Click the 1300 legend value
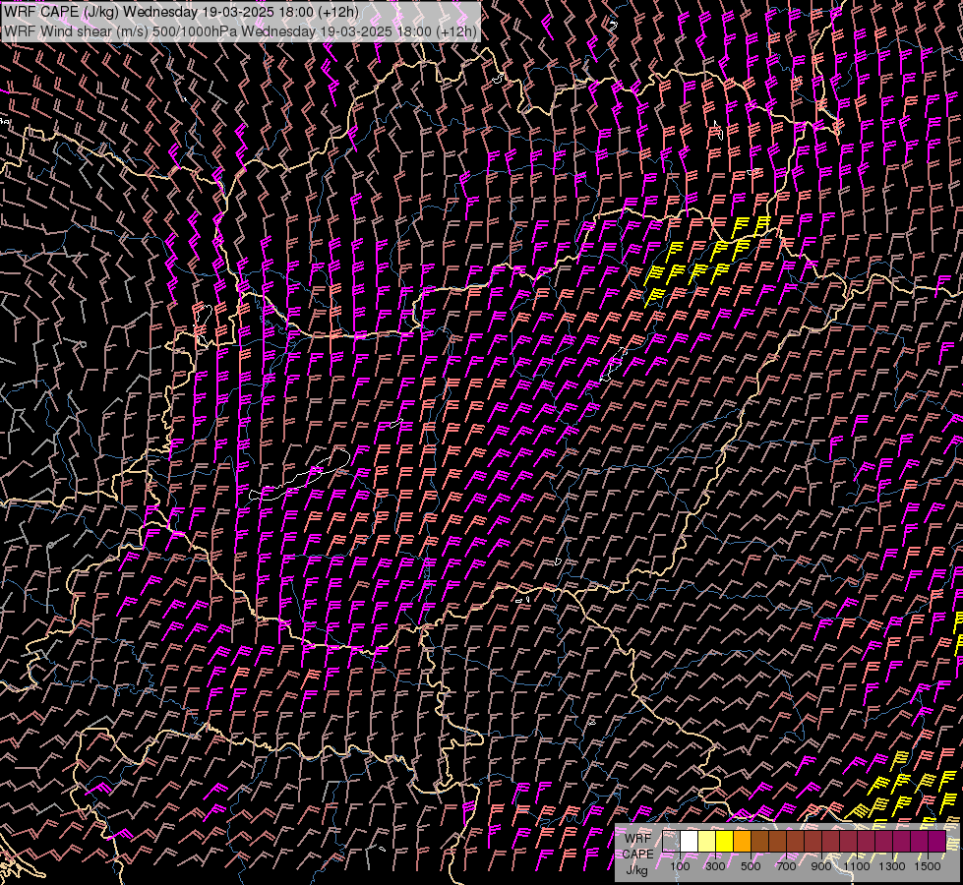Viewport: 963px width, 885px height. tap(892, 866)
